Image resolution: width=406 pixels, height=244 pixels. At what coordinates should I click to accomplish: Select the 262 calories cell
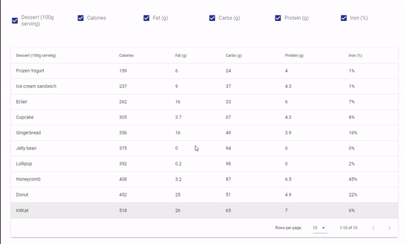123,101
